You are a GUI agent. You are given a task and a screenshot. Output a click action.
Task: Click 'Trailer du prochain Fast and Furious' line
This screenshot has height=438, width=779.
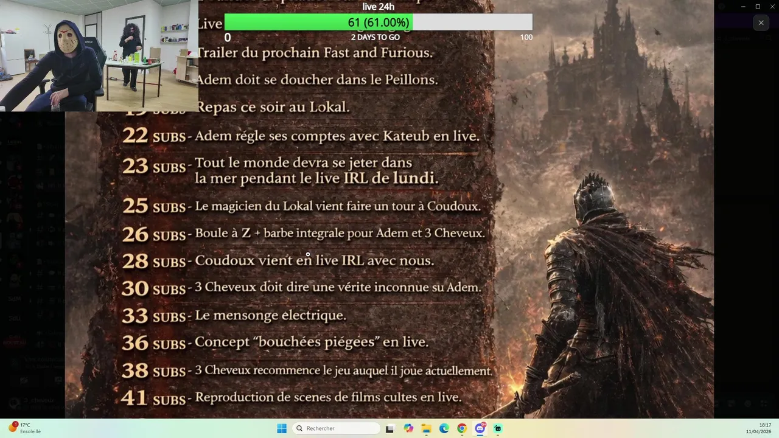[315, 53]
